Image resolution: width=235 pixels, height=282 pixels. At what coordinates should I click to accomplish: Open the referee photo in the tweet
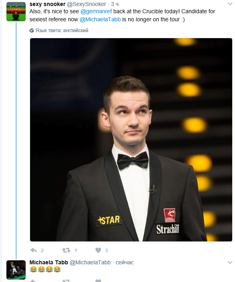pos(131,140)
